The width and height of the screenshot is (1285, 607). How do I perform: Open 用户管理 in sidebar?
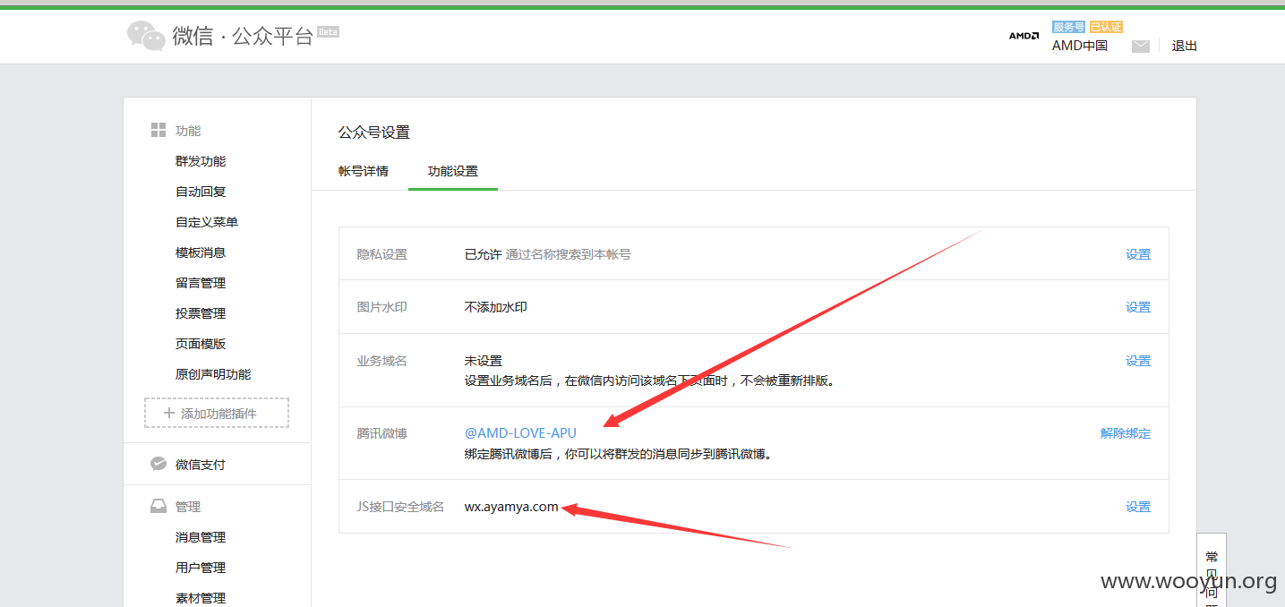click(x=201, y=568)
